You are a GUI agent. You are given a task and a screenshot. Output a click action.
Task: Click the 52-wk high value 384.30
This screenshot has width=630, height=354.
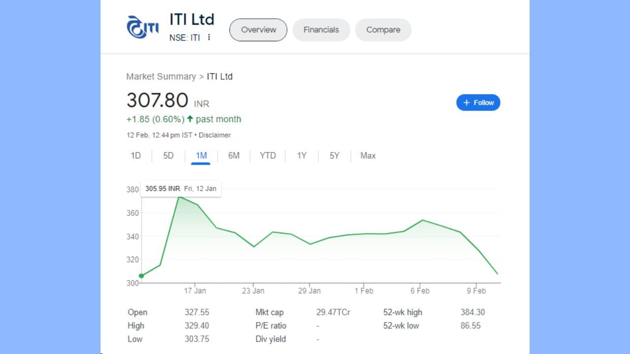tap(472, 312)
